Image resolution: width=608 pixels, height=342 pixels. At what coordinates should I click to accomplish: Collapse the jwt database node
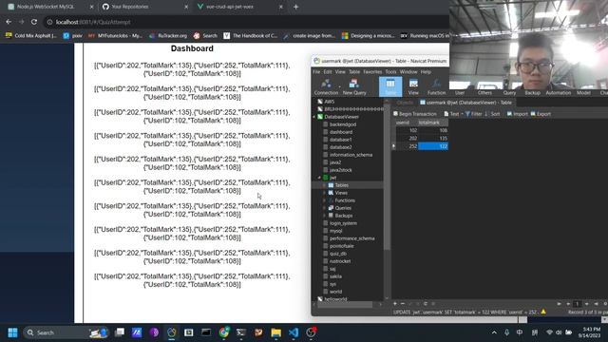319,178
